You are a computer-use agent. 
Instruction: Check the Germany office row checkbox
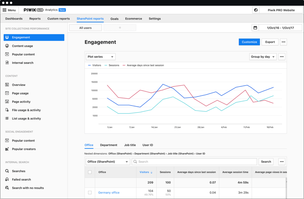[90, 192]
